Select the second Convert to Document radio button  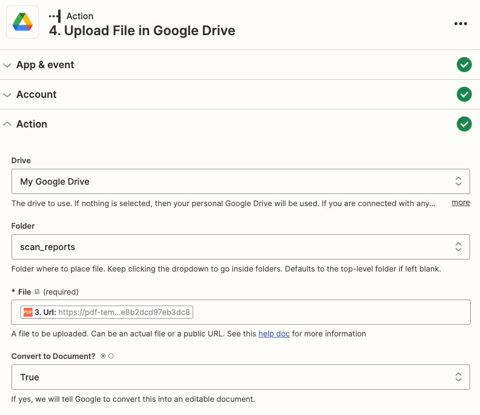(x=111, y=356)
